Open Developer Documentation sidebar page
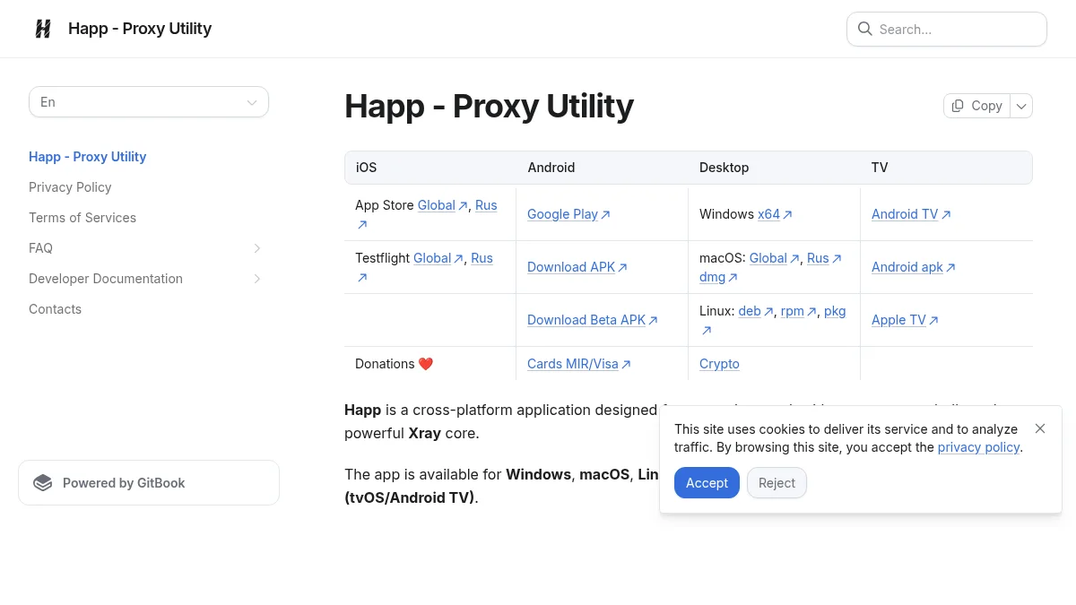 point(106,279)
